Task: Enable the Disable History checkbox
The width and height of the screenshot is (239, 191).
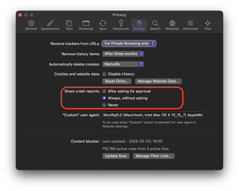Action: click(x=104, y=74)
